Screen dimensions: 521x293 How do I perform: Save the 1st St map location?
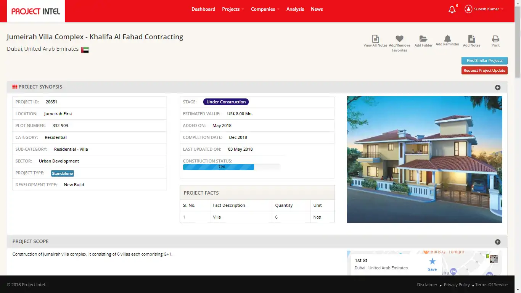click(432, 264)
